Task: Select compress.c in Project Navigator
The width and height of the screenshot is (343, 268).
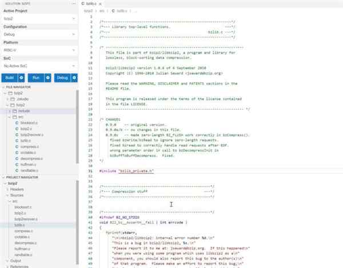Action: click(x=23, y=231)
